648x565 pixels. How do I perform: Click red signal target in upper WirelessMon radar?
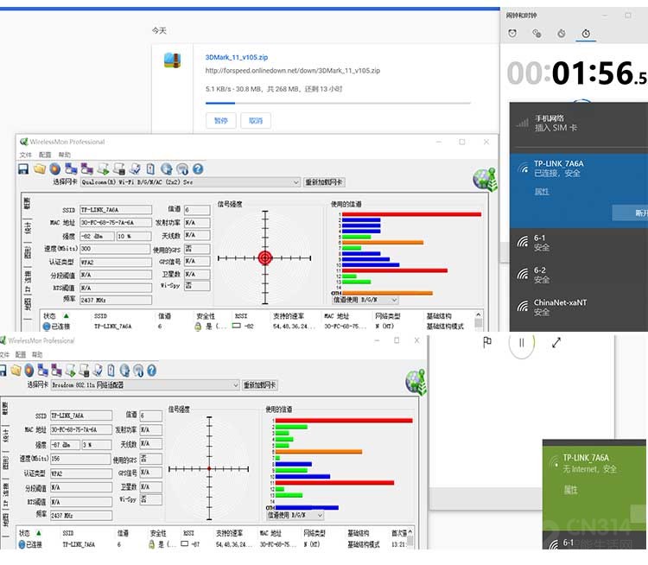[x=265, y=258]
